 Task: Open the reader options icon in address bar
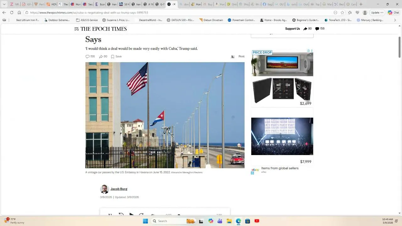point(335,13)
